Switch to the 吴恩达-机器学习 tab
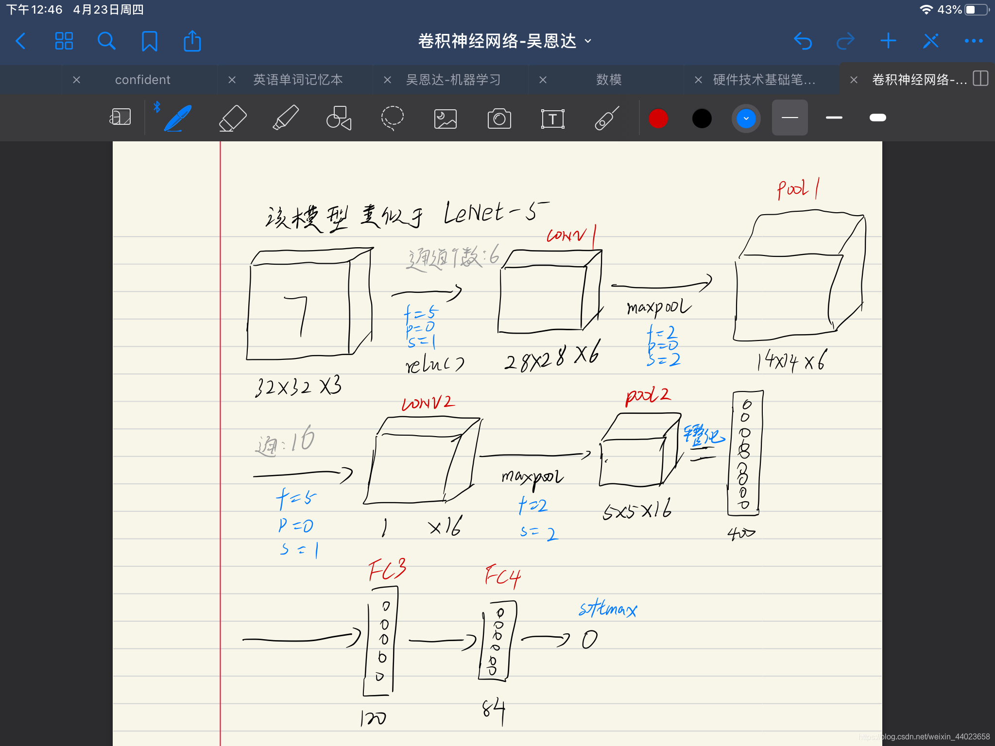 click(x=453, y=79)
